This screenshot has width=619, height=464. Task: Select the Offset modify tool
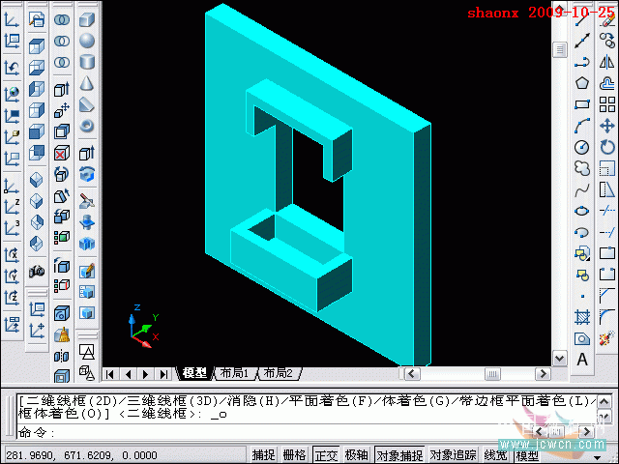tap(607, 83)
